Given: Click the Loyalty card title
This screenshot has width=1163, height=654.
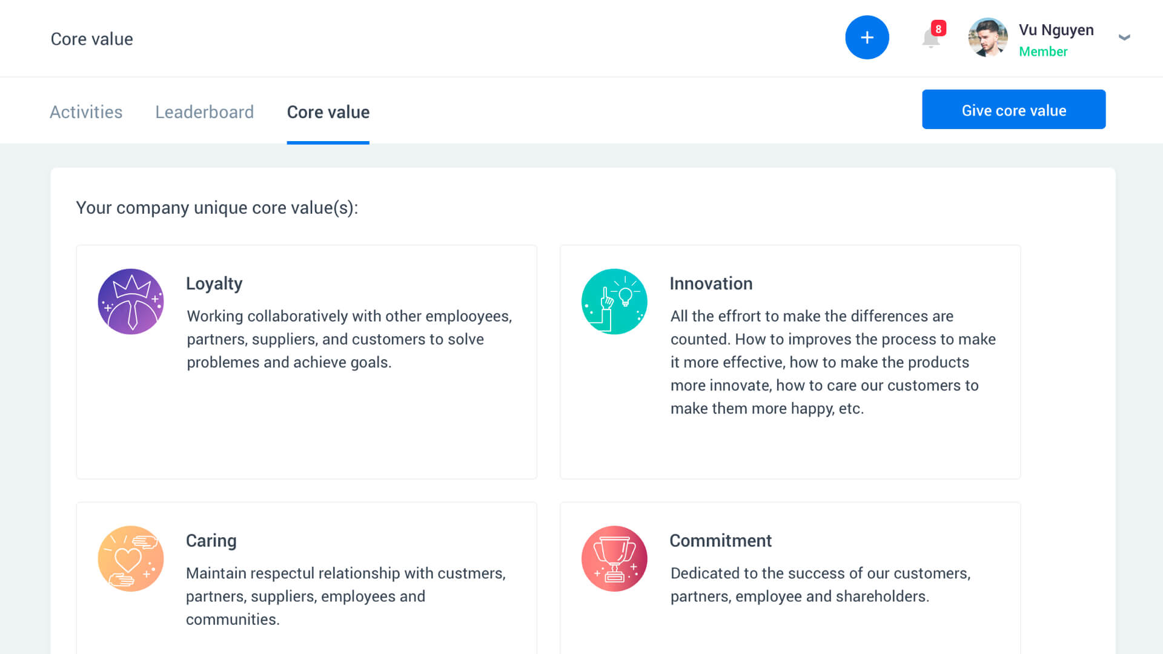Looking at the screenshot, I should (214, 283).
